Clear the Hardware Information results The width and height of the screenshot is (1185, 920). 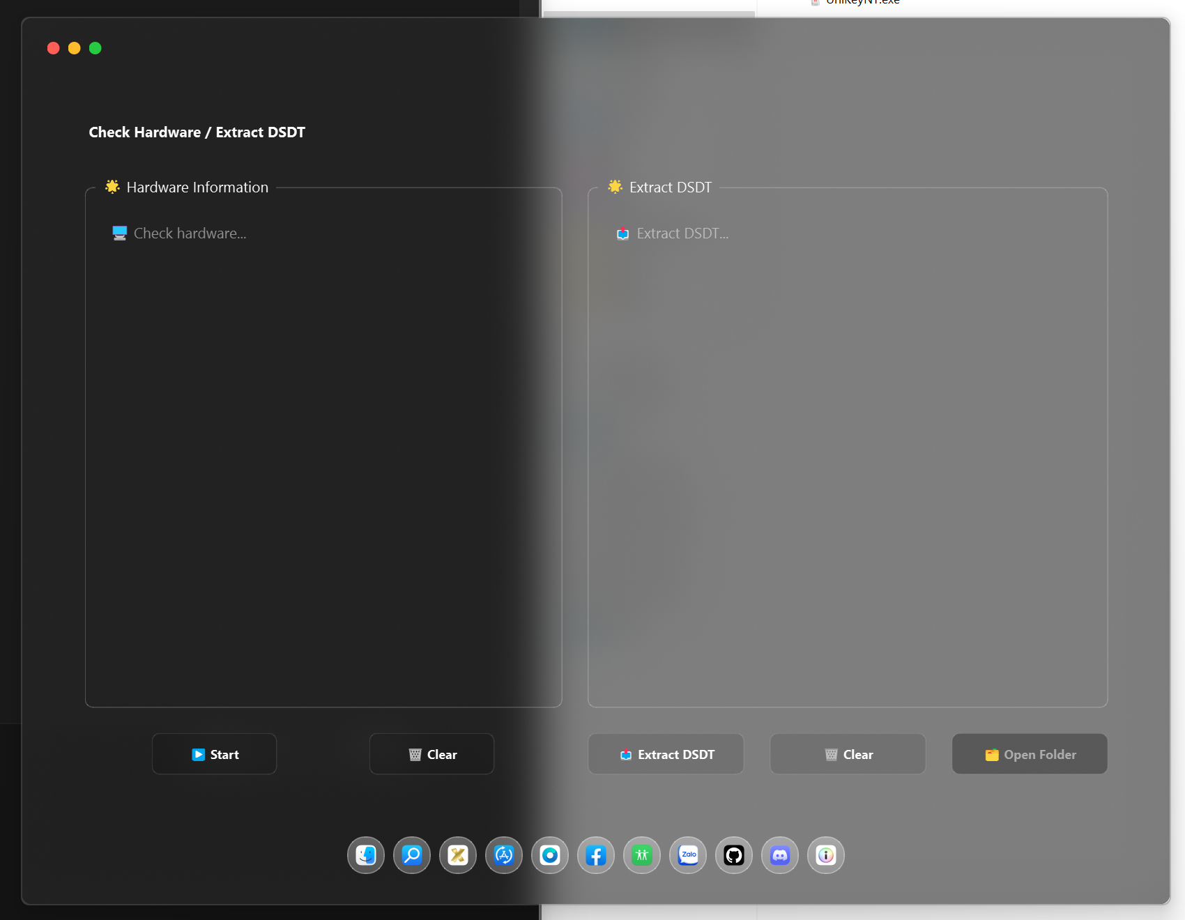[x=431, y=753]
